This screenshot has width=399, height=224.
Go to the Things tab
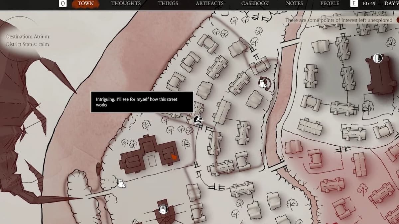pos(168,4)
